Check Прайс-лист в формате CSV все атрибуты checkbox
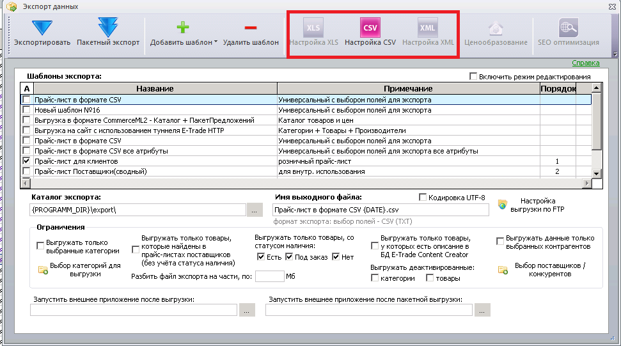This screenshot has width=621, height=346. click(x=26, y=150)
